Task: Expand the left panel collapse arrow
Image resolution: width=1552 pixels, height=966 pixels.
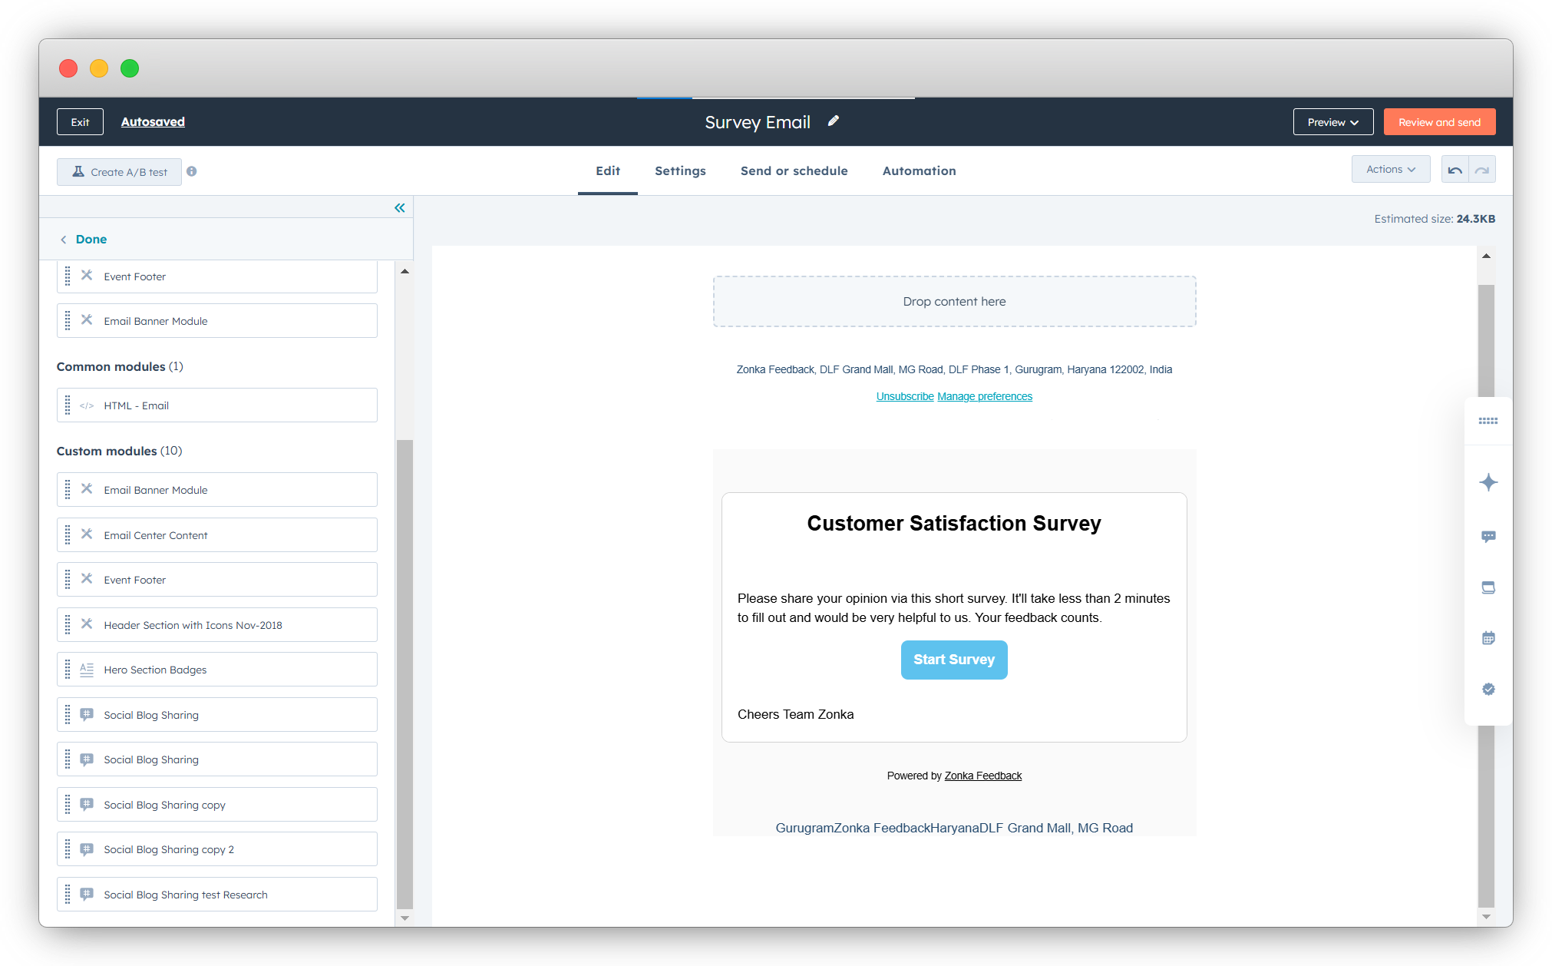Action: click(x=399, y=209)
